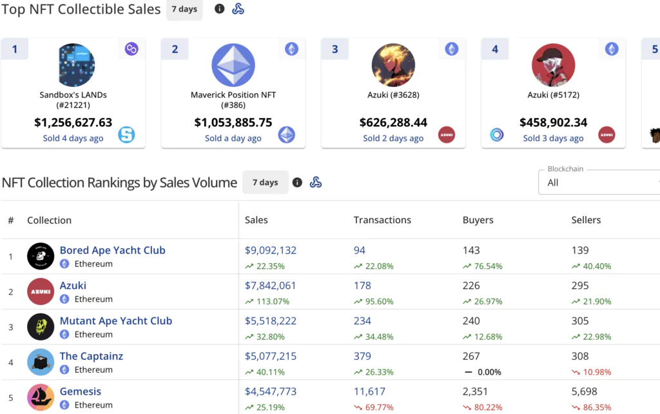Open the 94 transactions value
Image resolution: width=660 pixels, height=414 pixels.
tap(360, 250)
